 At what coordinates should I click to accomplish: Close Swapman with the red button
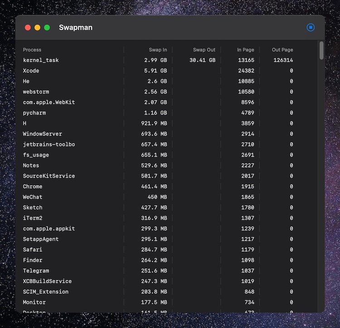(28, 28)
